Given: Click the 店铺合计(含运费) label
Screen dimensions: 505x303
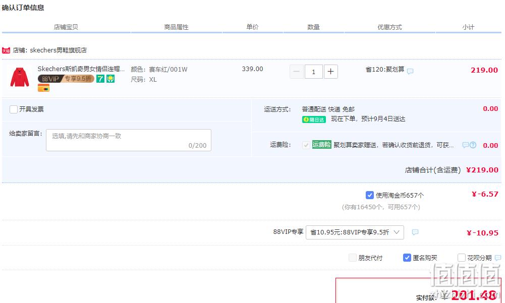Looking at the screenshot, I should [x=433, y=170].
